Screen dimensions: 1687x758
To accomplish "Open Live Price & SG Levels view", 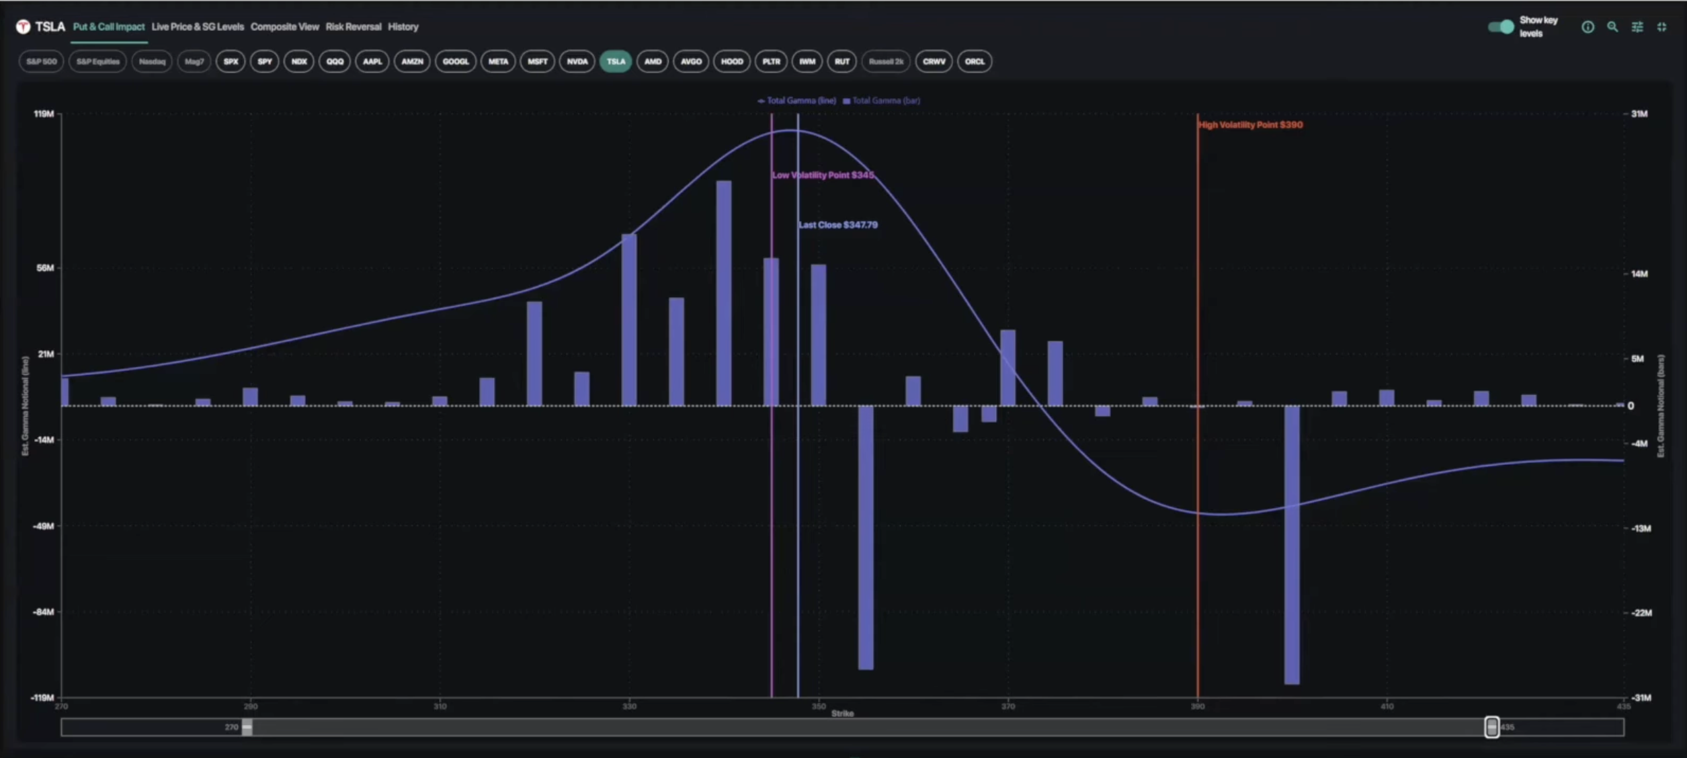I will [x=197, y=27].
